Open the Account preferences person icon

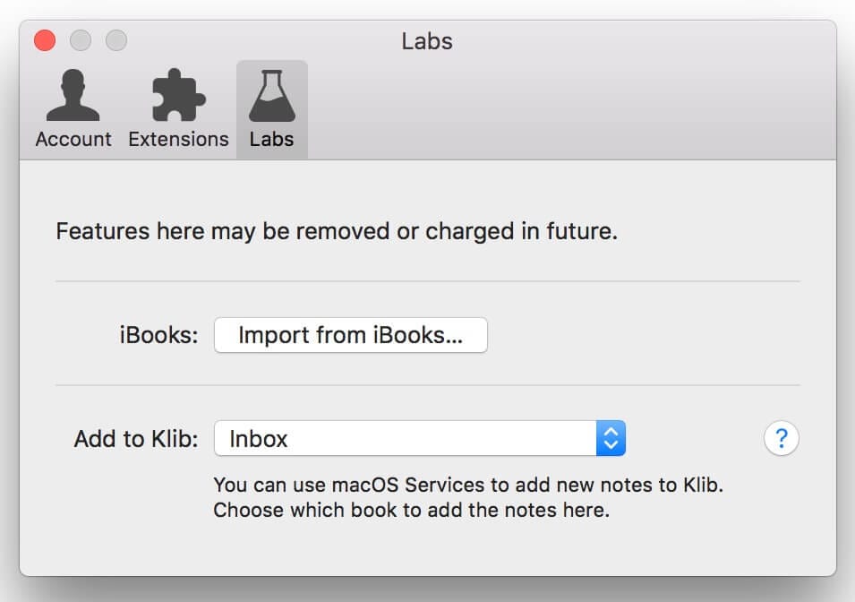(73, 96)
